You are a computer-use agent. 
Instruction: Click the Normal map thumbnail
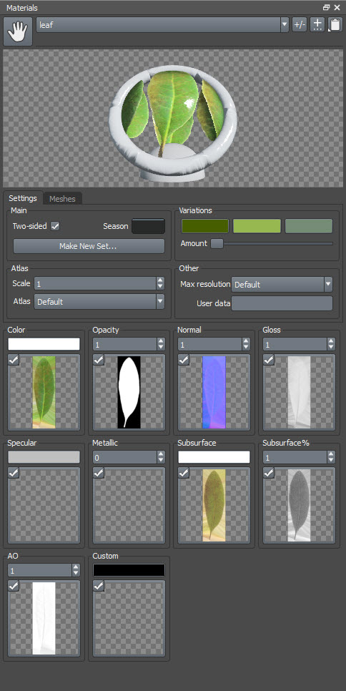(x=214, y=392)
